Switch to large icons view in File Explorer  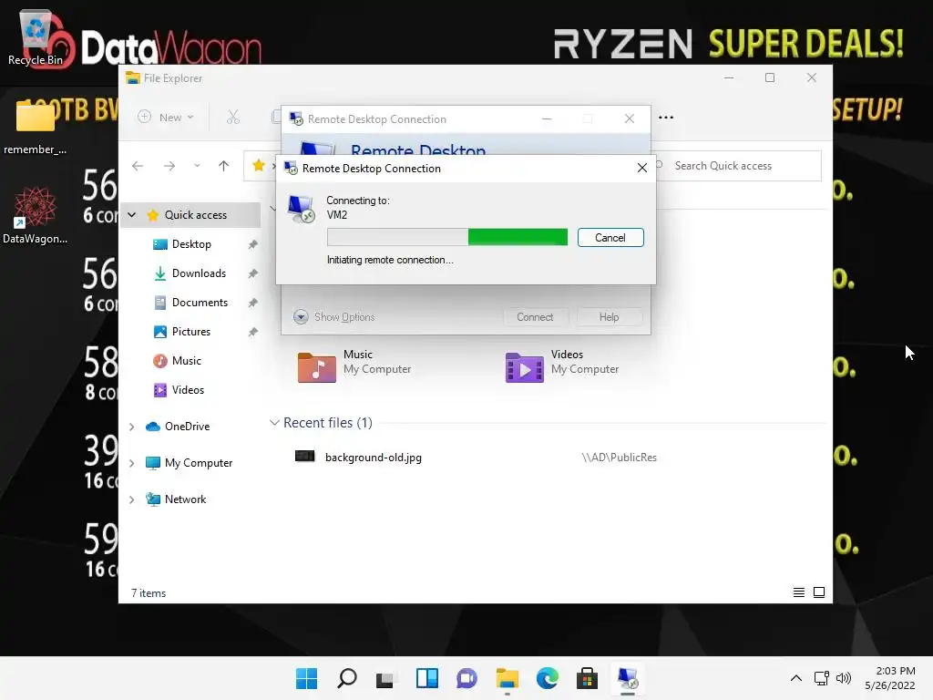(x=819, y=592)
